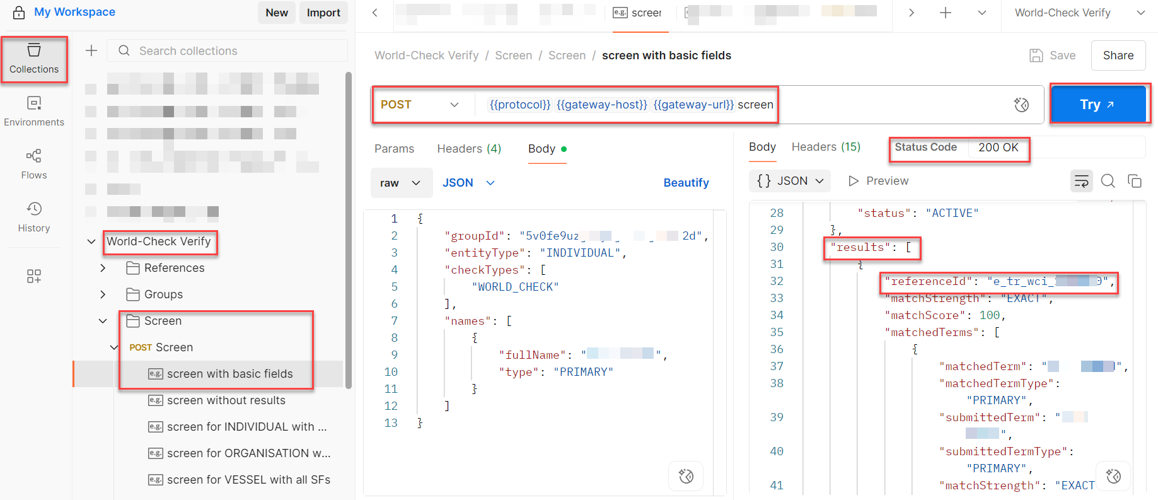Go to previous tabs with left arrow
The image size is (1158, 500).
(x=374, y=13)
